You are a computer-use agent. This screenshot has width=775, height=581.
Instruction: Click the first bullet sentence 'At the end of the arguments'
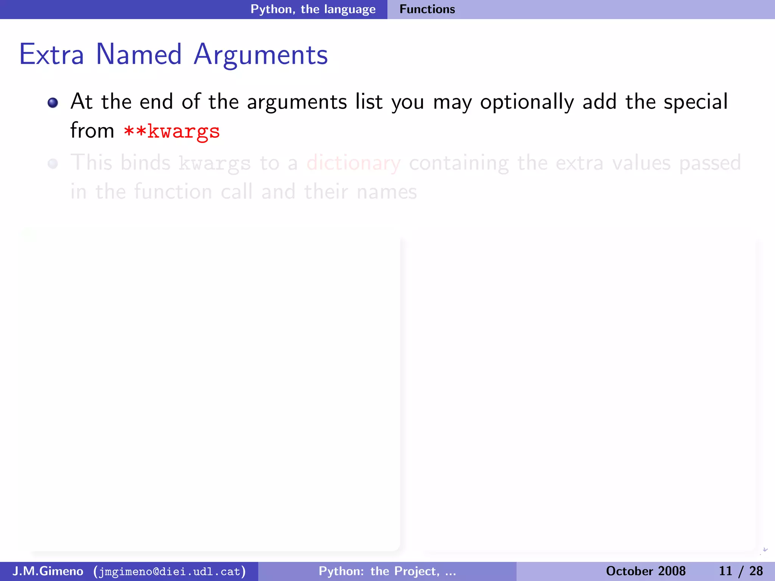[208, 102]
